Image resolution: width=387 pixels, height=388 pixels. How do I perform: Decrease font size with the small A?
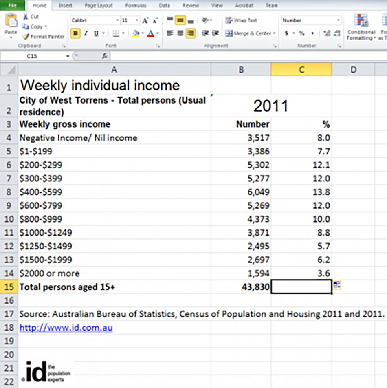pos(155,20)
